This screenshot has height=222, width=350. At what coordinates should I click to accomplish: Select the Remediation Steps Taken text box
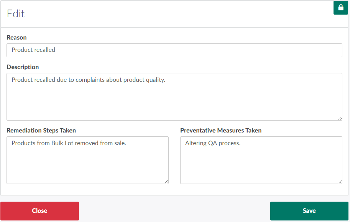(x=87, y=163)
